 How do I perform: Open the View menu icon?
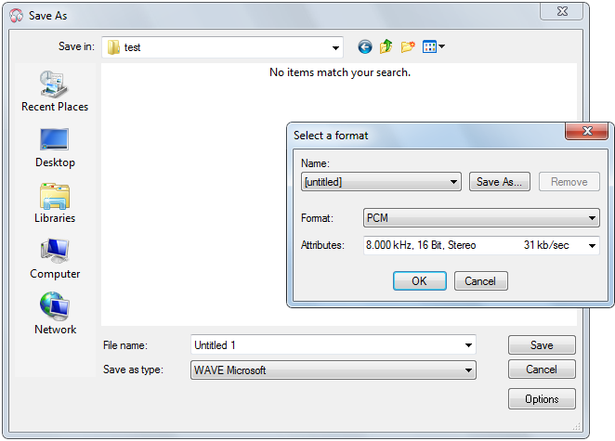434,46
